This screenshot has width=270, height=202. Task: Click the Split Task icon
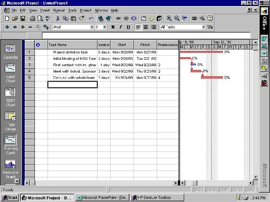coord(134,18)
